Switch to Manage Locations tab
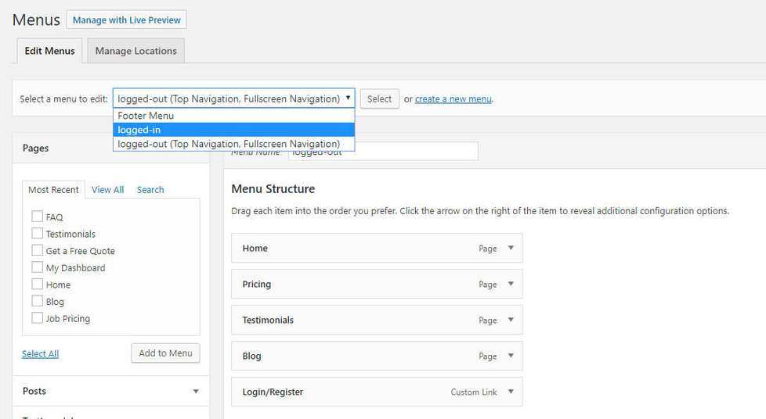766x419 pixels. (x=135, y=51)
